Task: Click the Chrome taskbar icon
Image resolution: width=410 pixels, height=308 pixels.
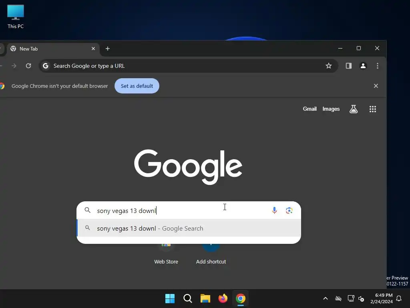Action: 241,298
